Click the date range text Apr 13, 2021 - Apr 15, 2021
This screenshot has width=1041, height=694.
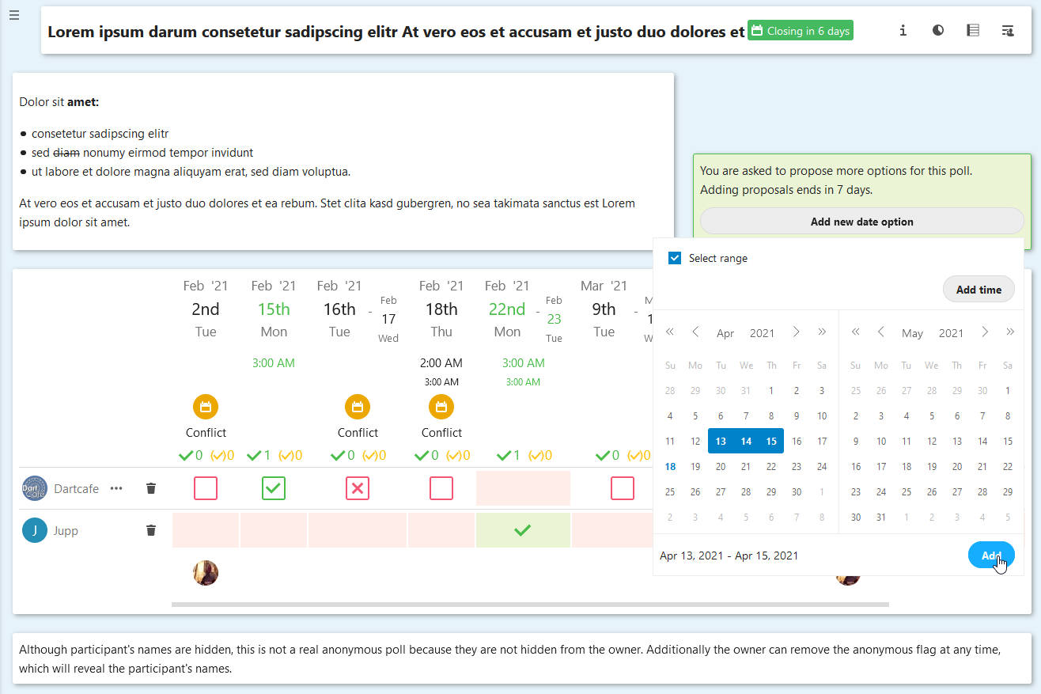pyautogui.click(x=729, y=556)
